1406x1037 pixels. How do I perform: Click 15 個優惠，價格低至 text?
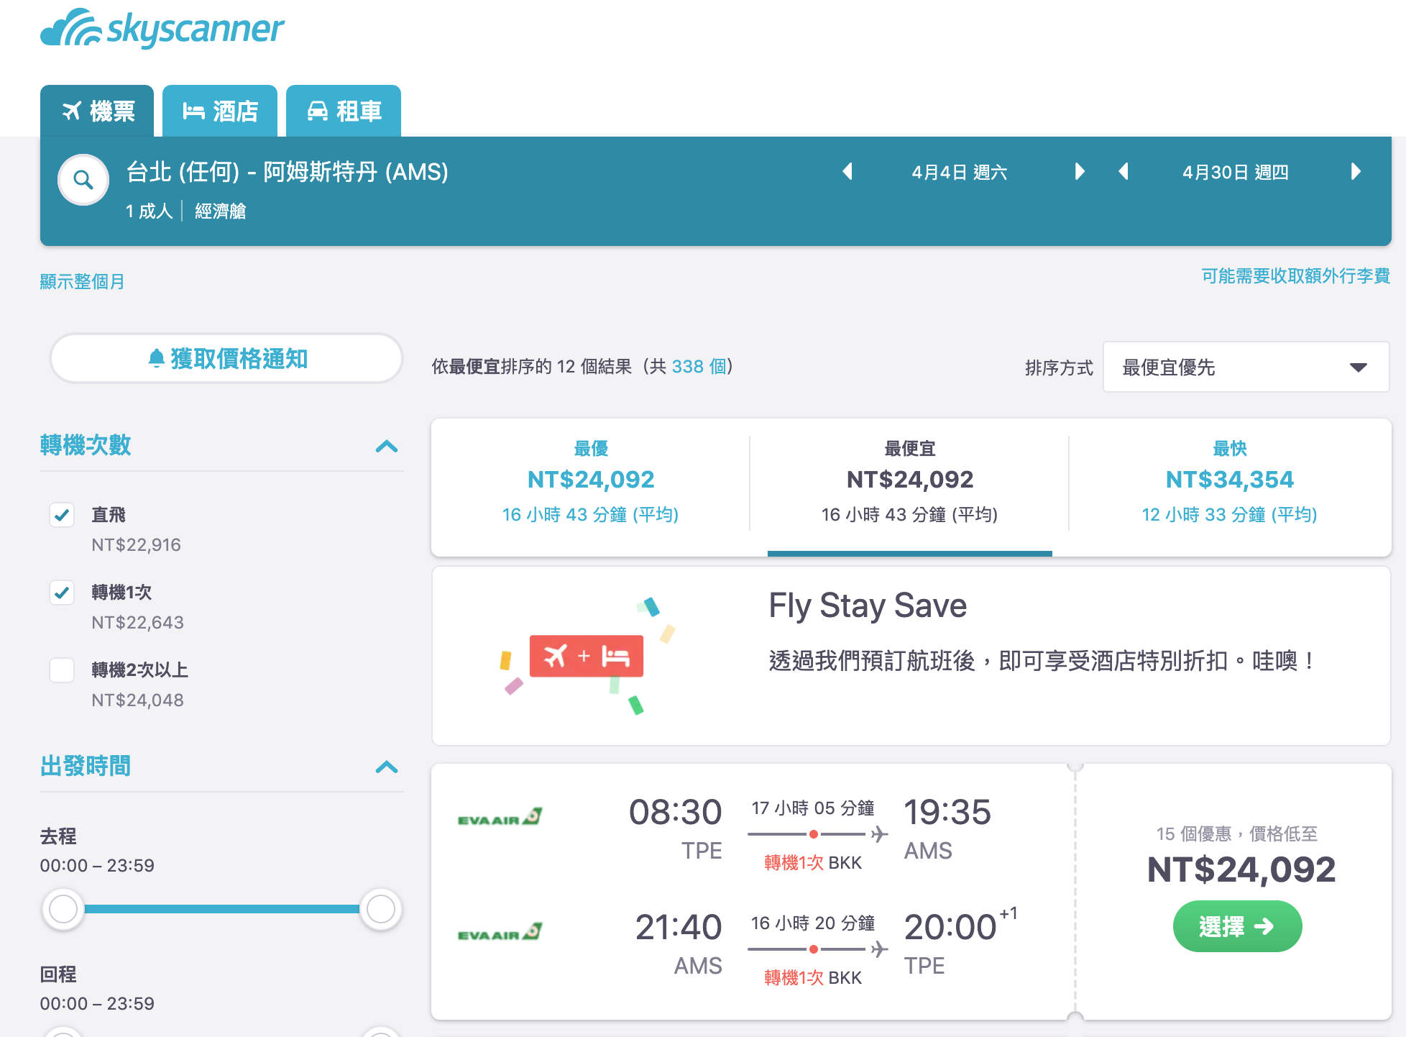point(1237,834)
